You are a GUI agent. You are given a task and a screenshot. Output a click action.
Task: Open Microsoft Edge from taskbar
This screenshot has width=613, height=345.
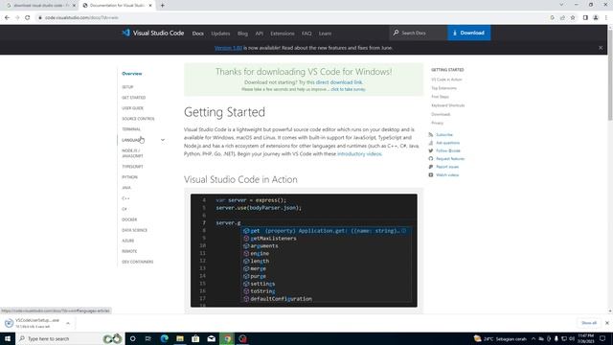pos(164,338)
